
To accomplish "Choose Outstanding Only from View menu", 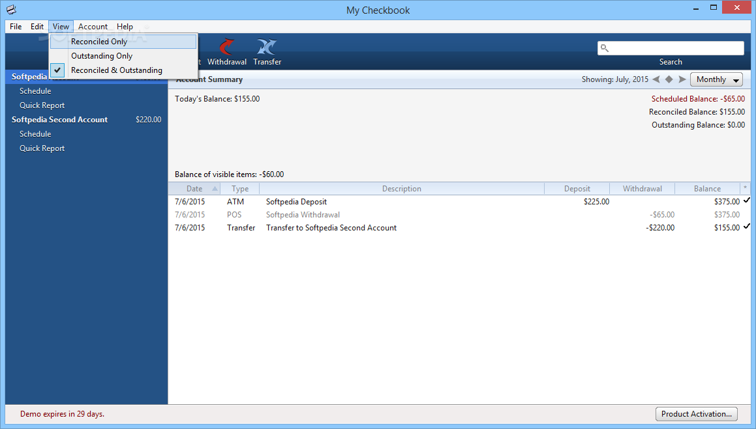I will (123, 56).
